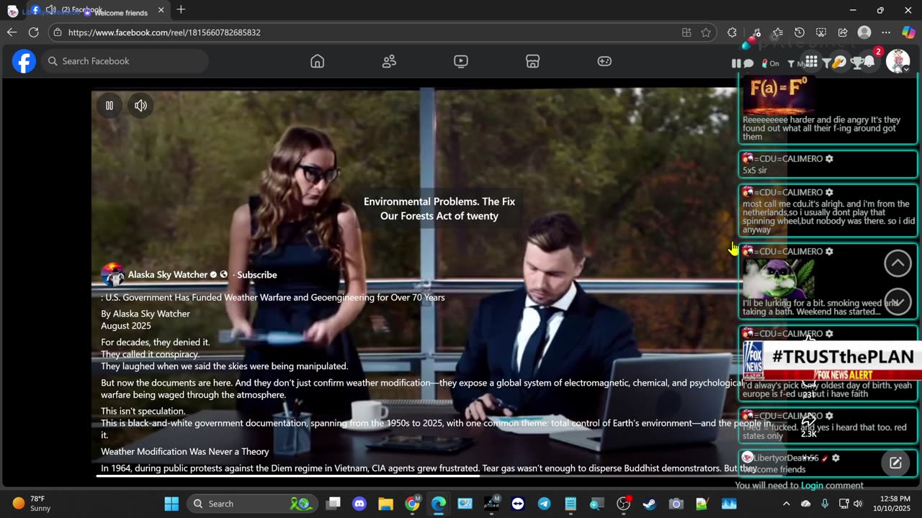The image size is (922, 518).
Task: Open the weather widget showing 78°F Sunny
Action: pos(32,504)
